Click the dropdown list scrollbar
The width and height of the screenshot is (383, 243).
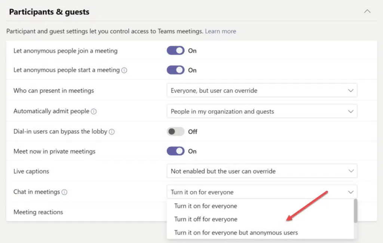(355, 211)
